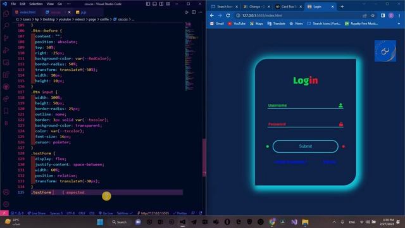Change indentation via Spaces status item

coord(56,213)
